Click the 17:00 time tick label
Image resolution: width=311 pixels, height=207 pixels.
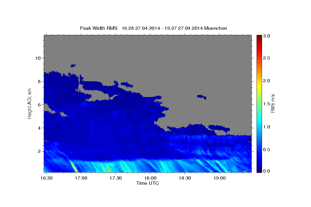(x=81, y=178)
